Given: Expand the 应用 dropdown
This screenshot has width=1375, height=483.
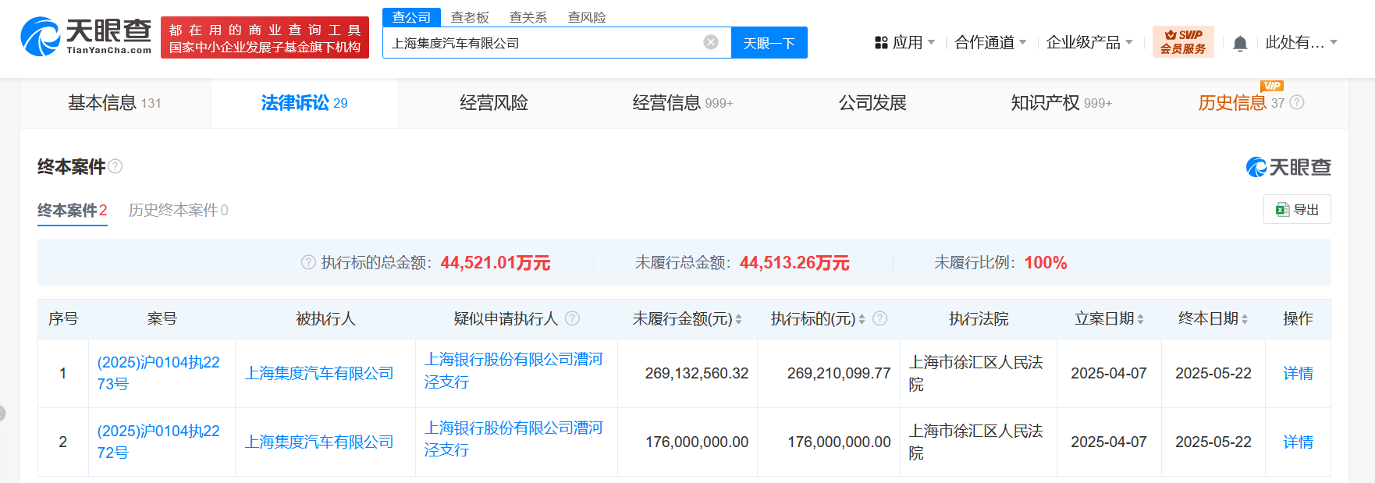Looking at the screenshot, I should (931, 42).
